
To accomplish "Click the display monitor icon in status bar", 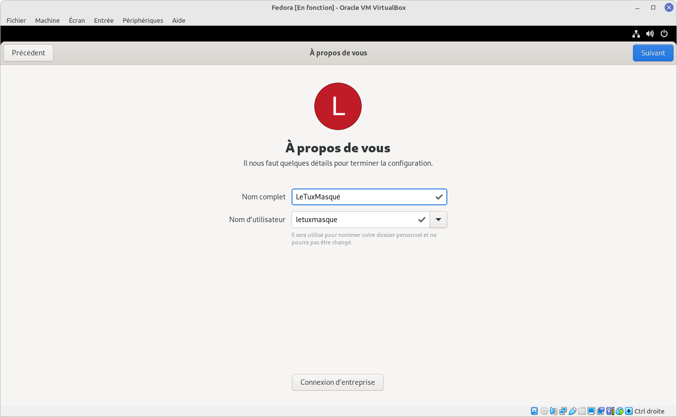I will [x=591, y=411].
